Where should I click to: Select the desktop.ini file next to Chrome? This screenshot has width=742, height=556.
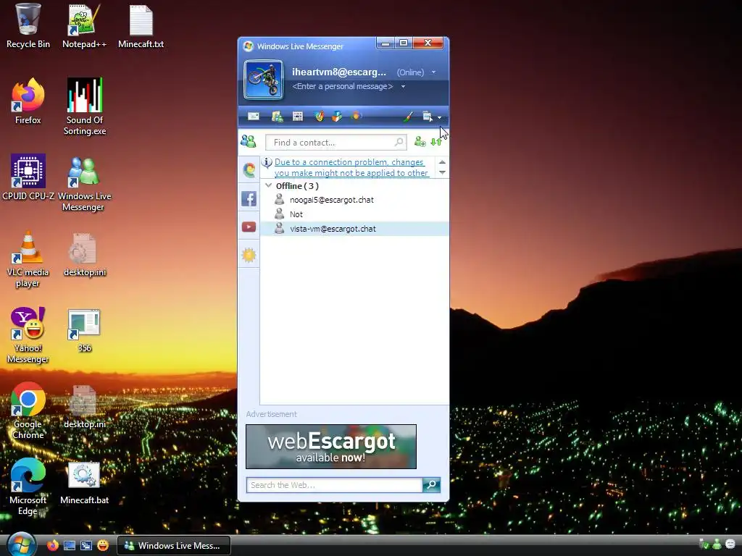85,406
